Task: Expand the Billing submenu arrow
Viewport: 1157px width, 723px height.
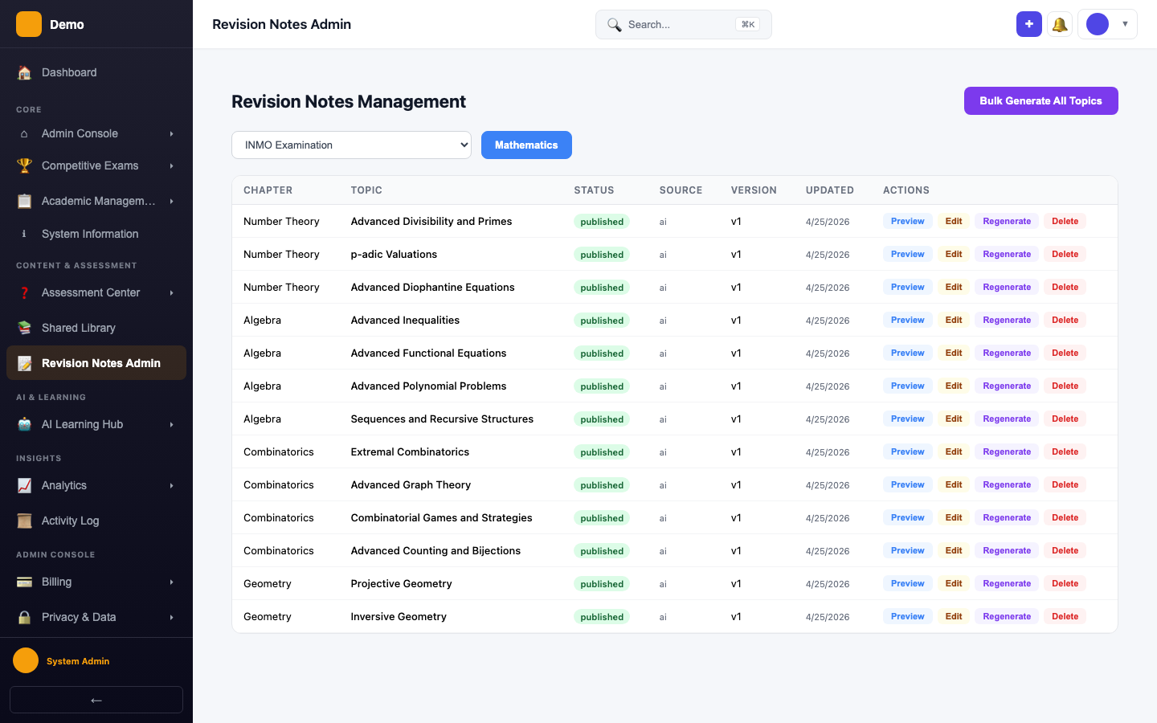Action: point(171,582)
